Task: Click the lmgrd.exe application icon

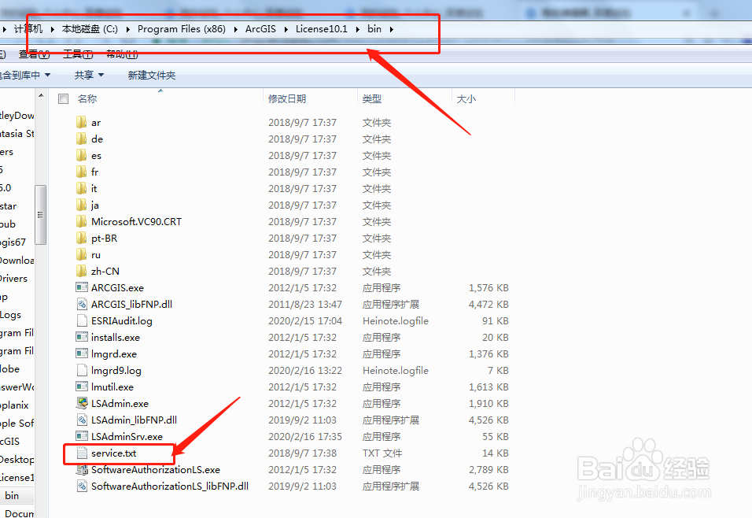Action: tap(82, 353)
